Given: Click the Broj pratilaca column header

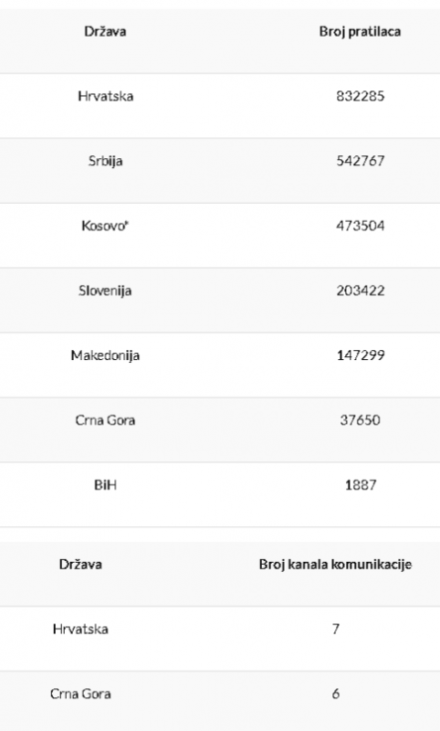Looking at the screenshot, I should coord(360,32).
